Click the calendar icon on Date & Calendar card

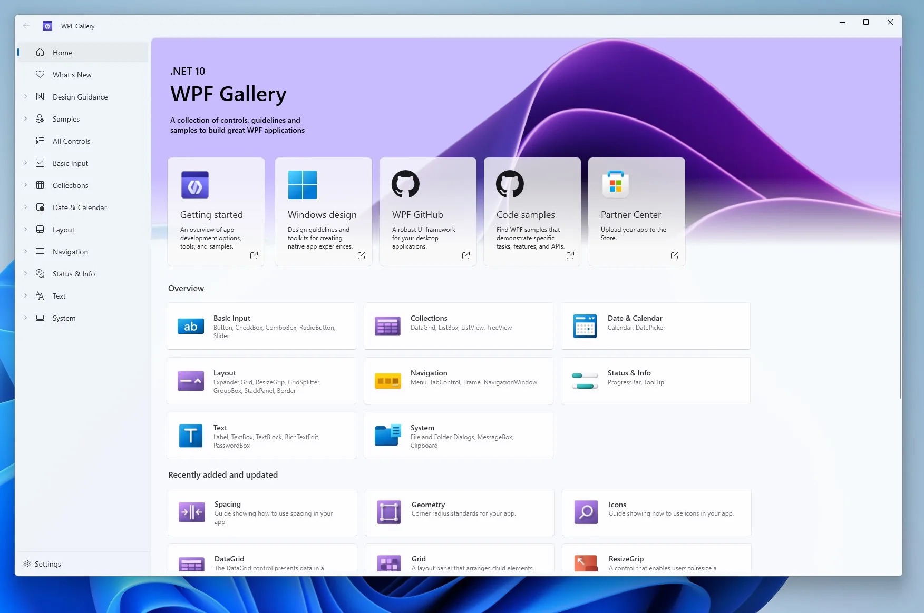point(585,327)
